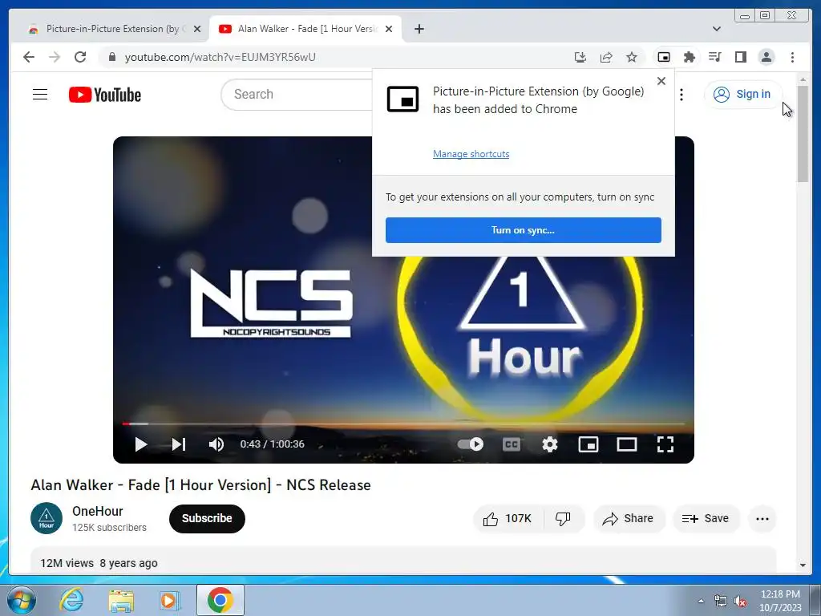Open the media controls toolbar icon
Image resolution: width=821 pixels, height=616 pixels.
[714, 57]
